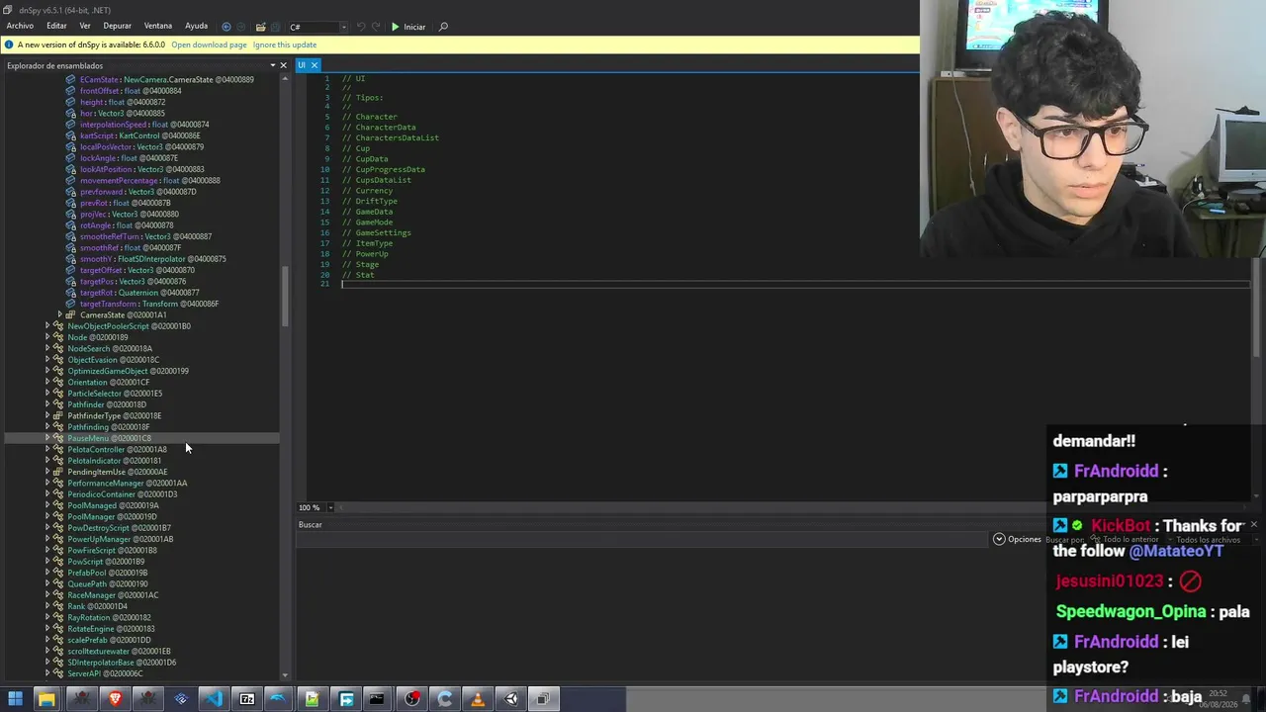The width and height of the screenshot is (1266, 712).
Task: Select the PerformanceManager class in tree
Action: [127, 483]
